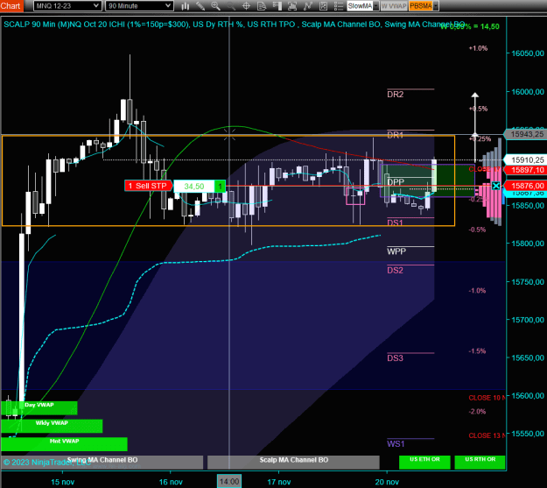
Task: Toggle the crosshair cursor icon
Action: pyautogui.click(x=246, y=6)
